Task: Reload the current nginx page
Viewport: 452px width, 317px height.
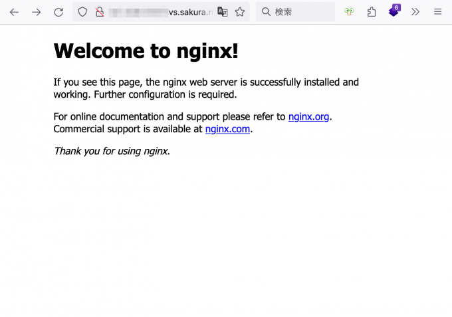Action: coord(58,12)
